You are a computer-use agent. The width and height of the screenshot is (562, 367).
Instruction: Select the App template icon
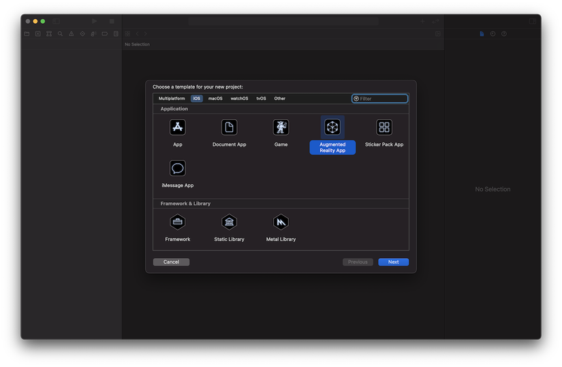[x=177, y=127]
